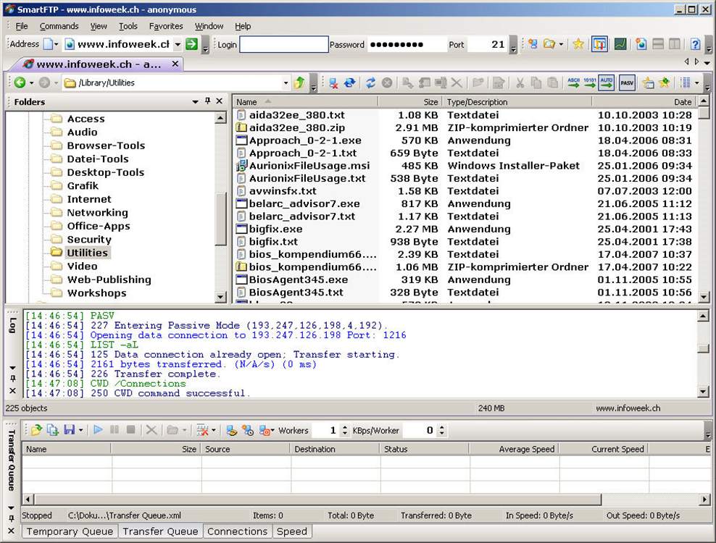Screen dimensions: 716x543
Task: Open the Tools menu
Action: tap(128, 26)
